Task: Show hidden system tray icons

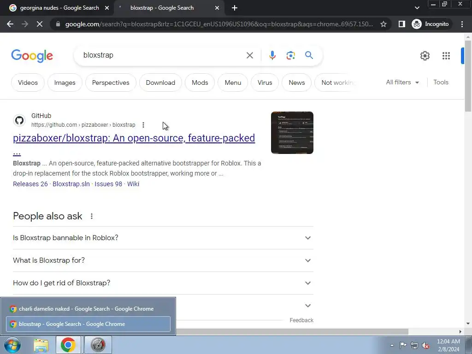Action: click(392, 345)
